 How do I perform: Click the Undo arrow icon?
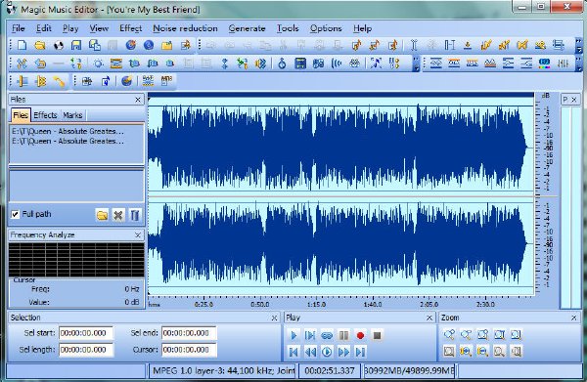pyautogui.click(x=40, y=64)
